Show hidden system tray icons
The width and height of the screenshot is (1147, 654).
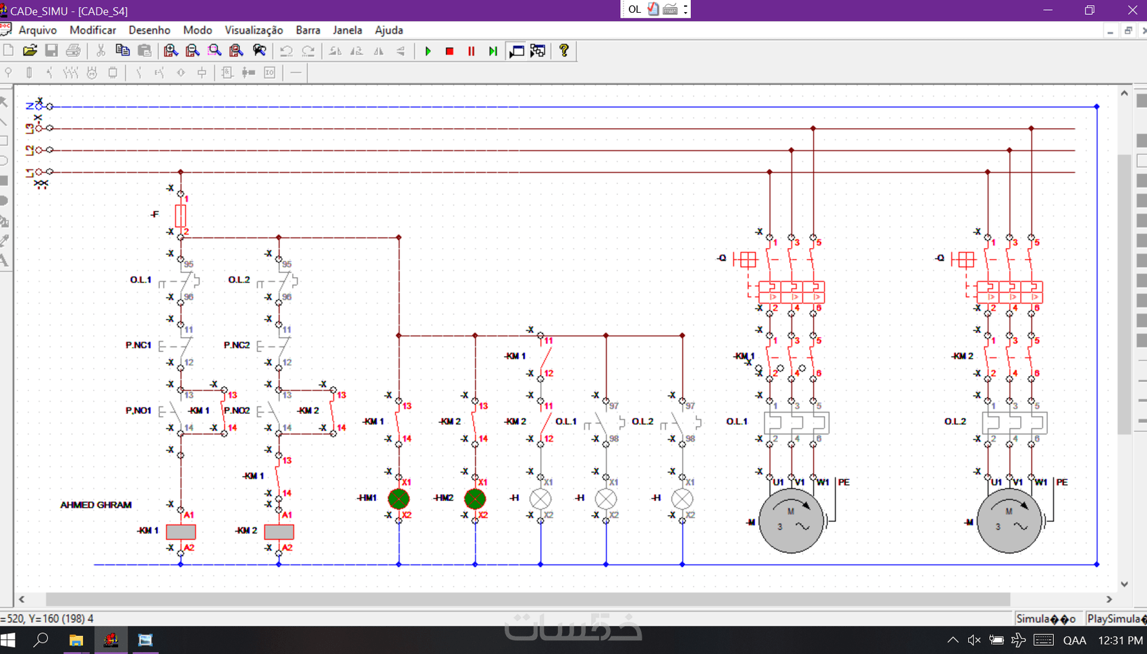pyautogui.click(x=953, y=640)
